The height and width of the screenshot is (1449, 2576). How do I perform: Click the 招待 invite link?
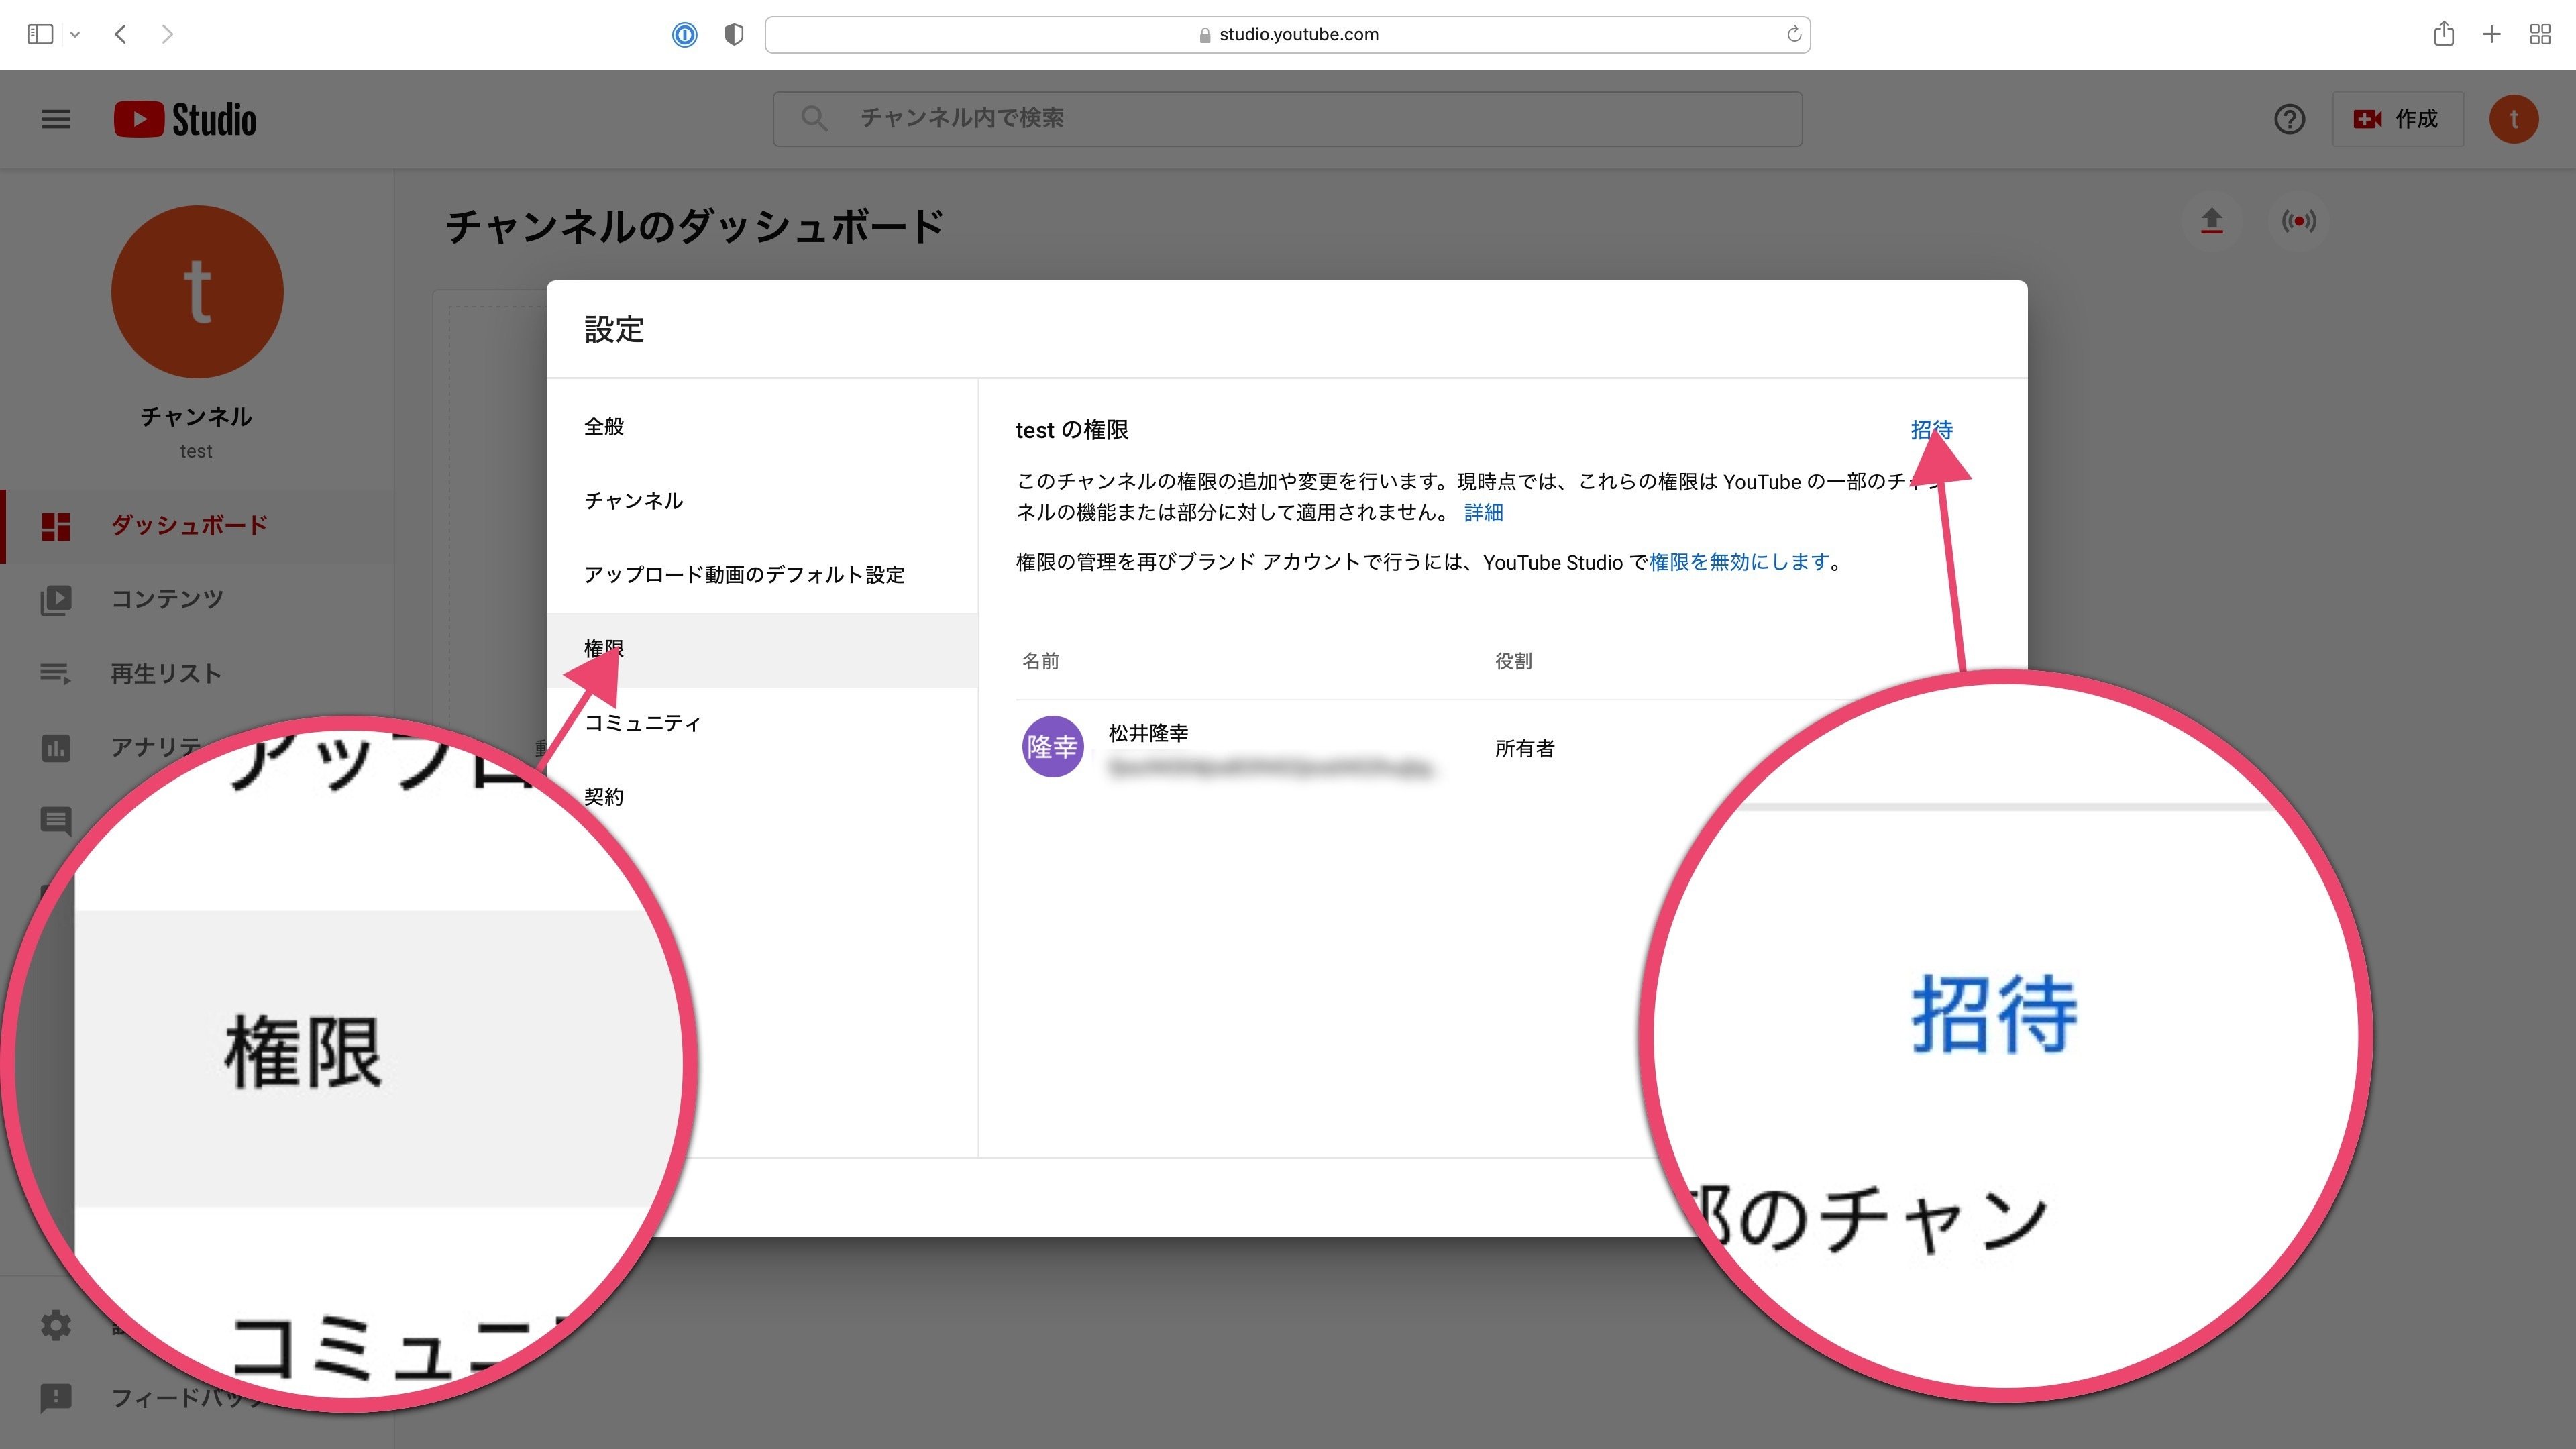point(1931,430)
